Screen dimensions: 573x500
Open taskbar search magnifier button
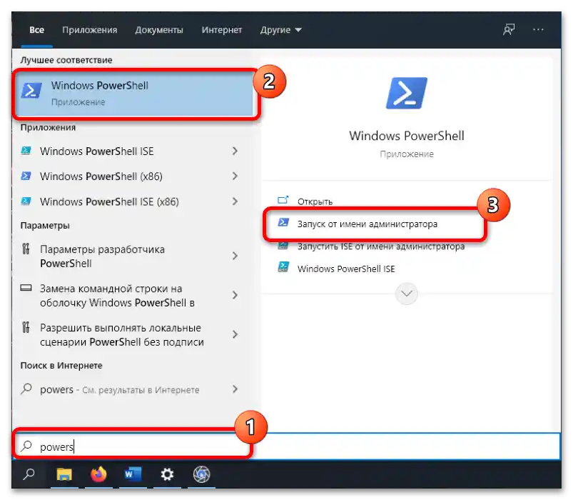[29, 474]
